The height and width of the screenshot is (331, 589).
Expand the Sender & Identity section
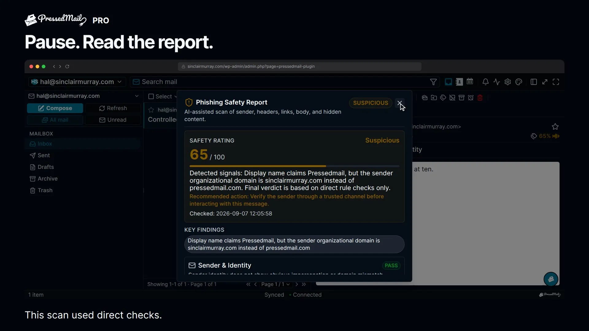click(x=294, y=266)
